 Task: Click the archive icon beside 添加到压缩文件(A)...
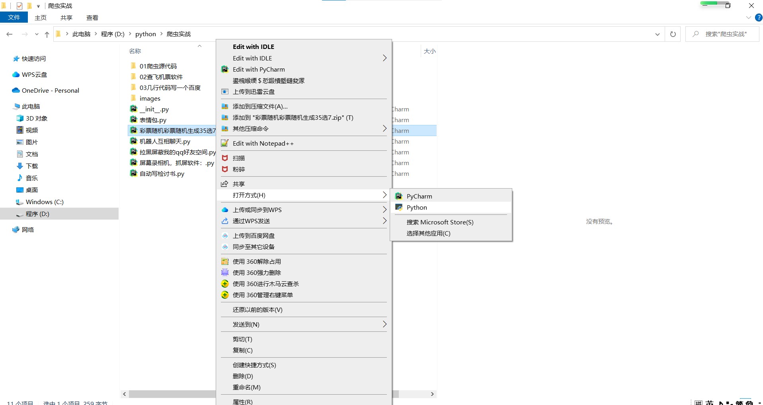click(x=225, y=106)
